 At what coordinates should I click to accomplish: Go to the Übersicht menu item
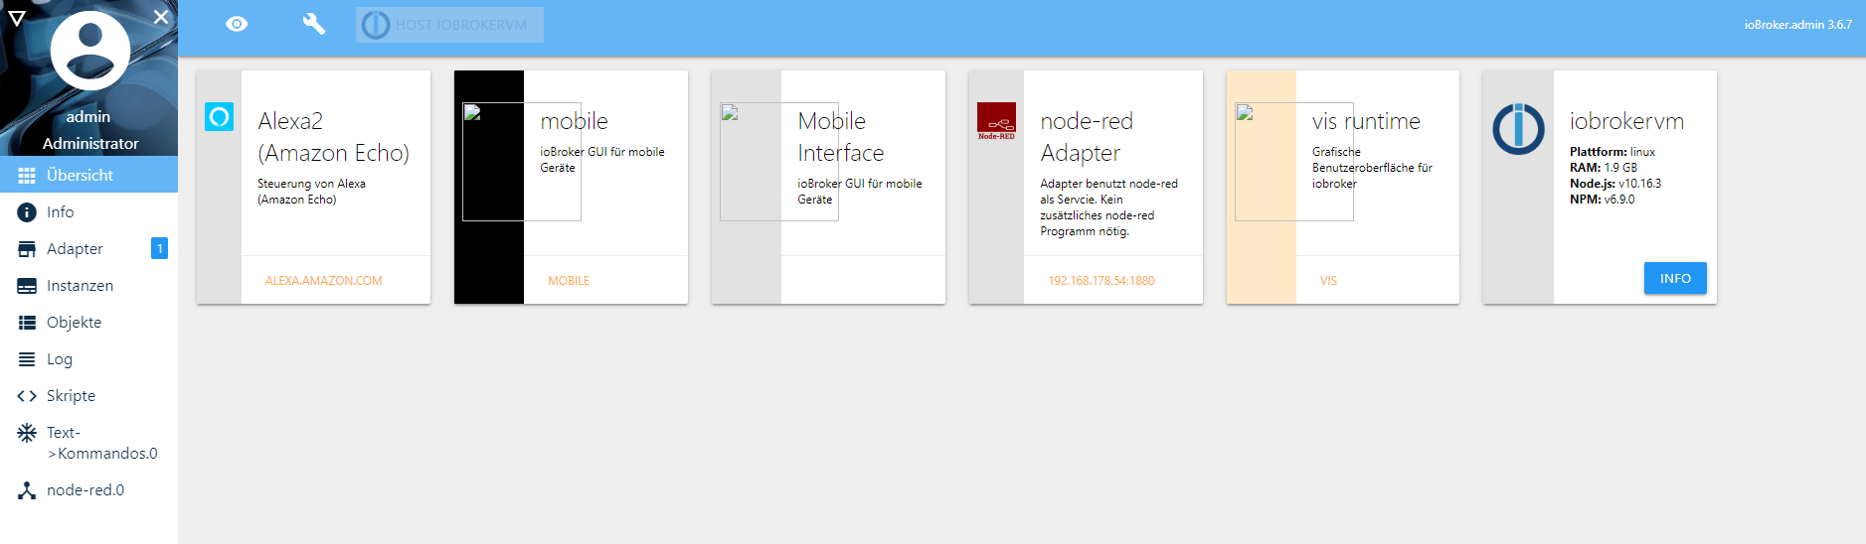(88, 175)
